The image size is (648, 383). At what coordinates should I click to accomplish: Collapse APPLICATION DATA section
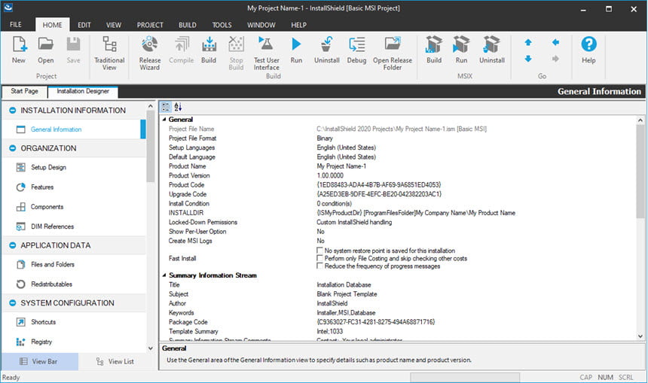point(12,245)
